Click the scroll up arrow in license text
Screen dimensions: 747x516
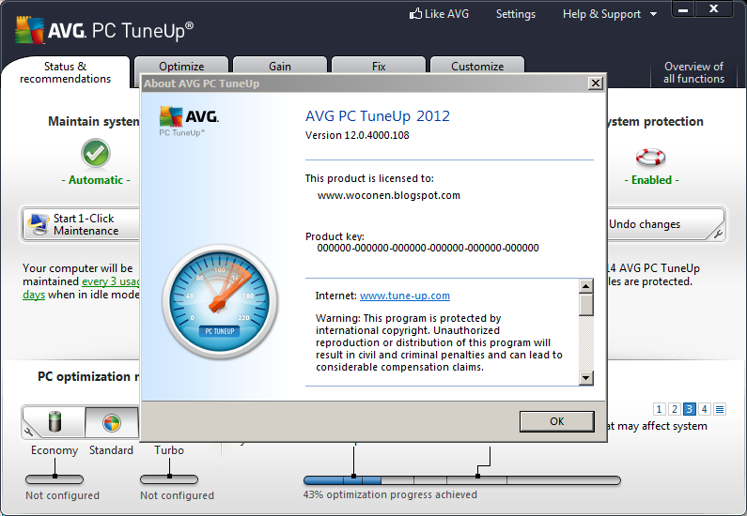tap(586, 286)
